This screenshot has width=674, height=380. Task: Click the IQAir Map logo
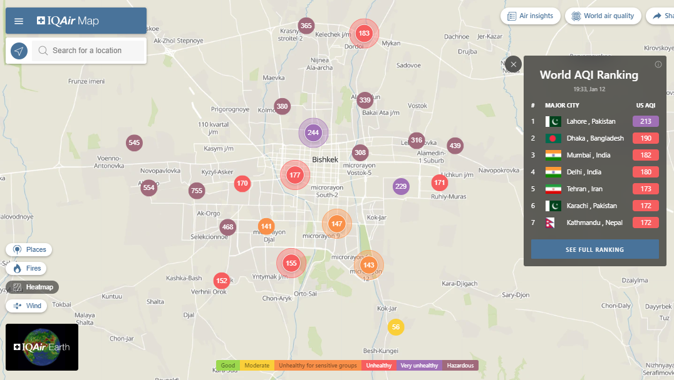tap(68, 21)
